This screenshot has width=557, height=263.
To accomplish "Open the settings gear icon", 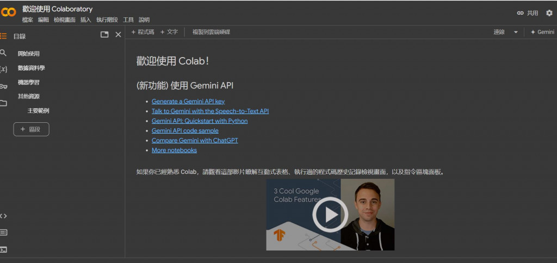I will point(549,13).
